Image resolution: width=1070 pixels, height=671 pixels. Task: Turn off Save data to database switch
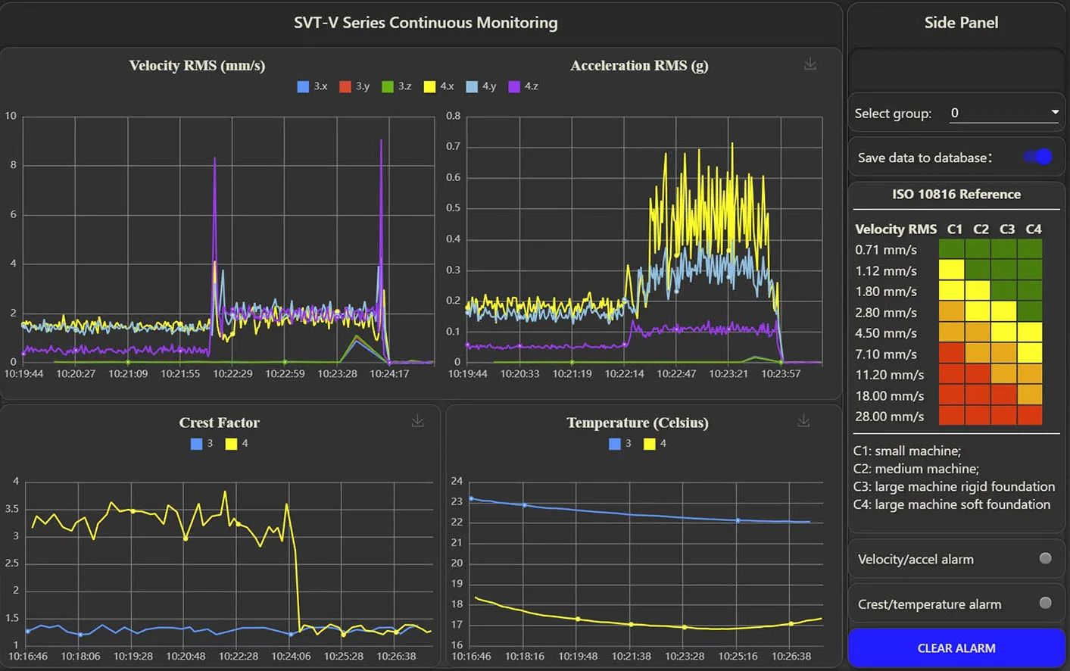coord(1038,157)
